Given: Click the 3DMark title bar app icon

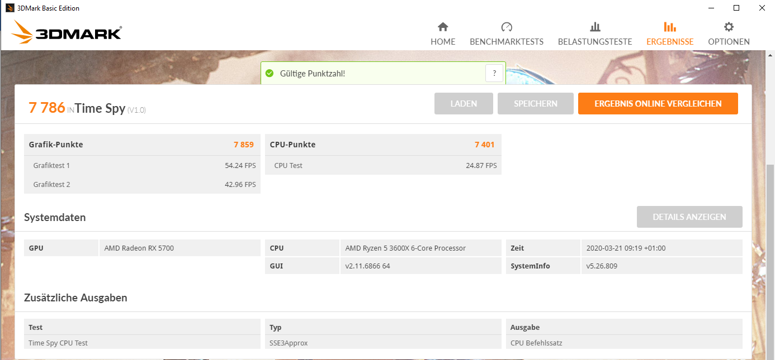Looking at the screenshot, I should [10, 8].
